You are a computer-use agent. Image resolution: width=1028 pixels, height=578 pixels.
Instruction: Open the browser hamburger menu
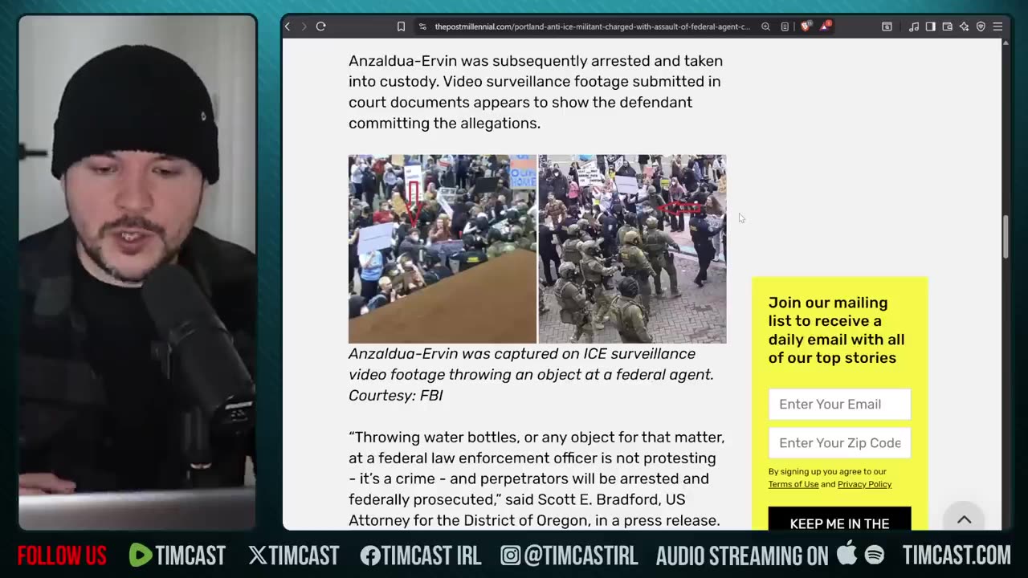[997, 26]
